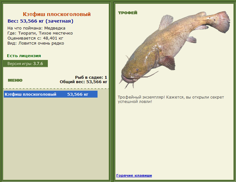Open the МЕНЮ button

[x=15, y=80]
